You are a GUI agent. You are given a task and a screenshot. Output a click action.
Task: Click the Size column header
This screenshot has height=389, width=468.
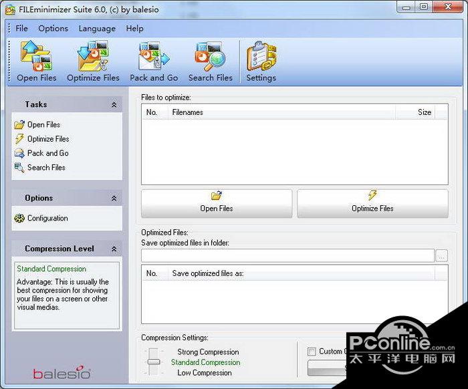[x=415, y=112]
